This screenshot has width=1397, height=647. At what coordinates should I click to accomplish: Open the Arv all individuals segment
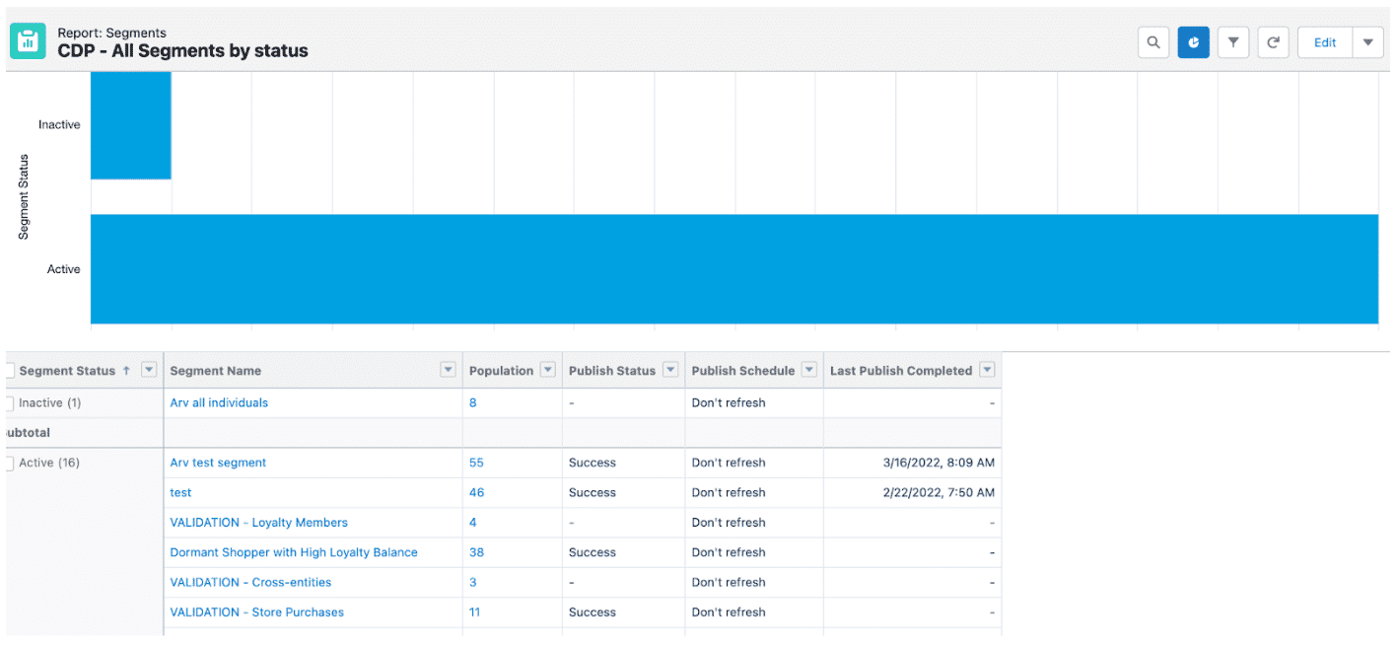(218, 402)
